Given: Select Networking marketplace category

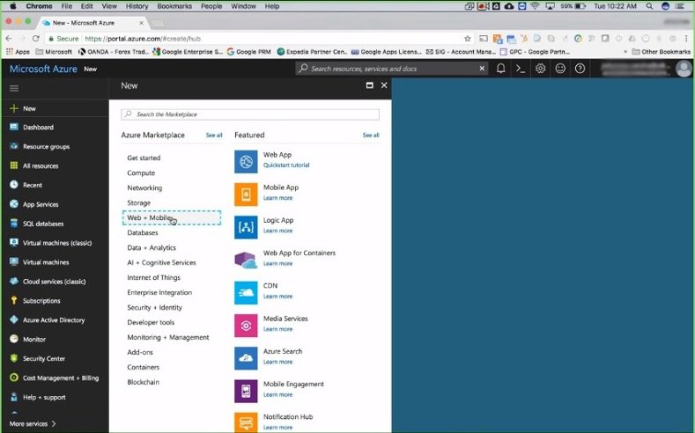Looking at the screenshot, I should tap(144, 187).
